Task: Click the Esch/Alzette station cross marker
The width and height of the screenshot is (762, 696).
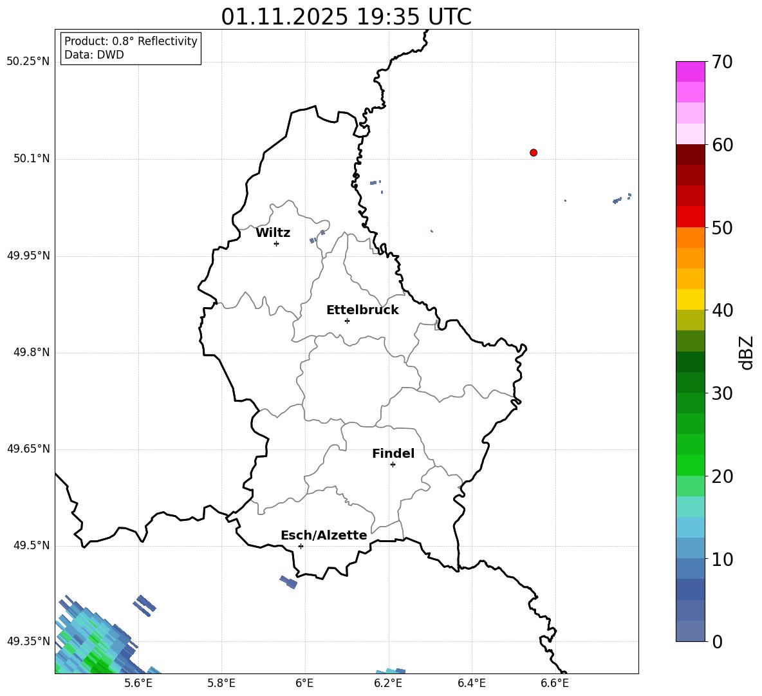Action: (301, 546)
